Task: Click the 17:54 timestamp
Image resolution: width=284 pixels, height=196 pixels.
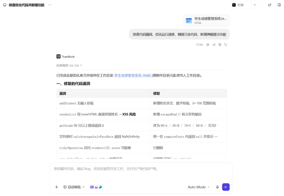Action: click(199, 45)
